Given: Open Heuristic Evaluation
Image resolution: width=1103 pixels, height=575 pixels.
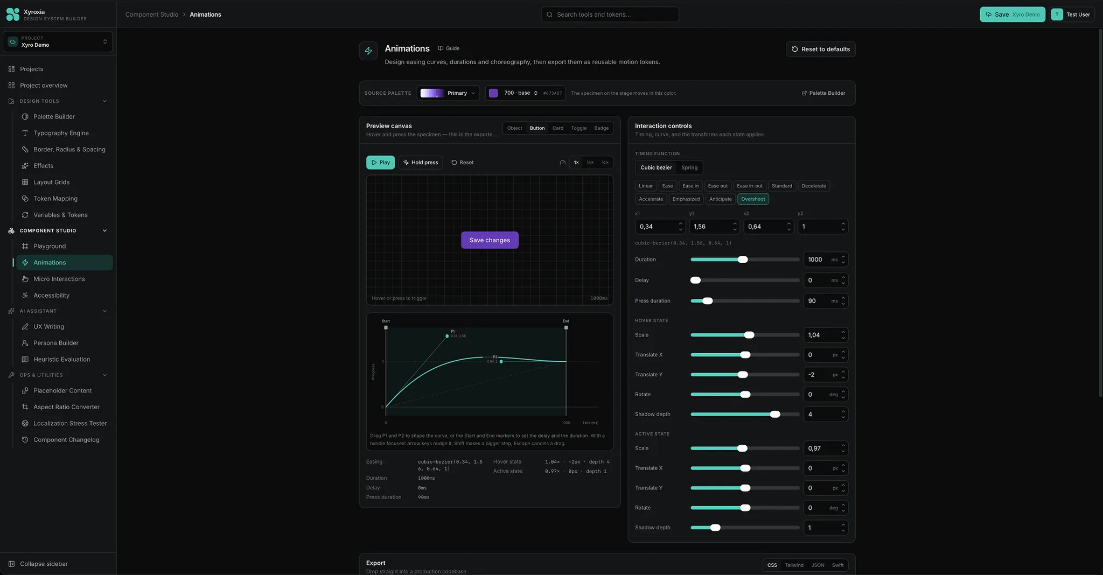Looking at the screenshot, I should pos(64,360).
